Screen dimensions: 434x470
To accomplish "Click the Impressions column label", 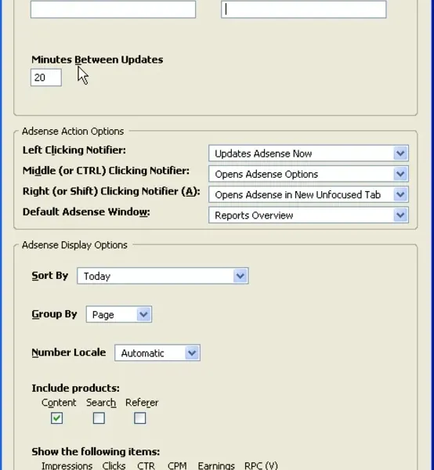I will click(x=67, y=465).
